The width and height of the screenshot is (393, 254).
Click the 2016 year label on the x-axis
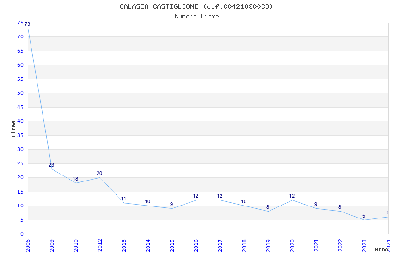196,246
